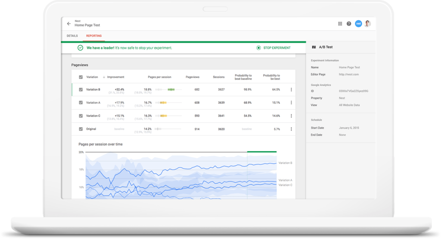The width and height of the screenshot is (441, 239).
Task: Click the End Date None value
Action: (342, 135)
